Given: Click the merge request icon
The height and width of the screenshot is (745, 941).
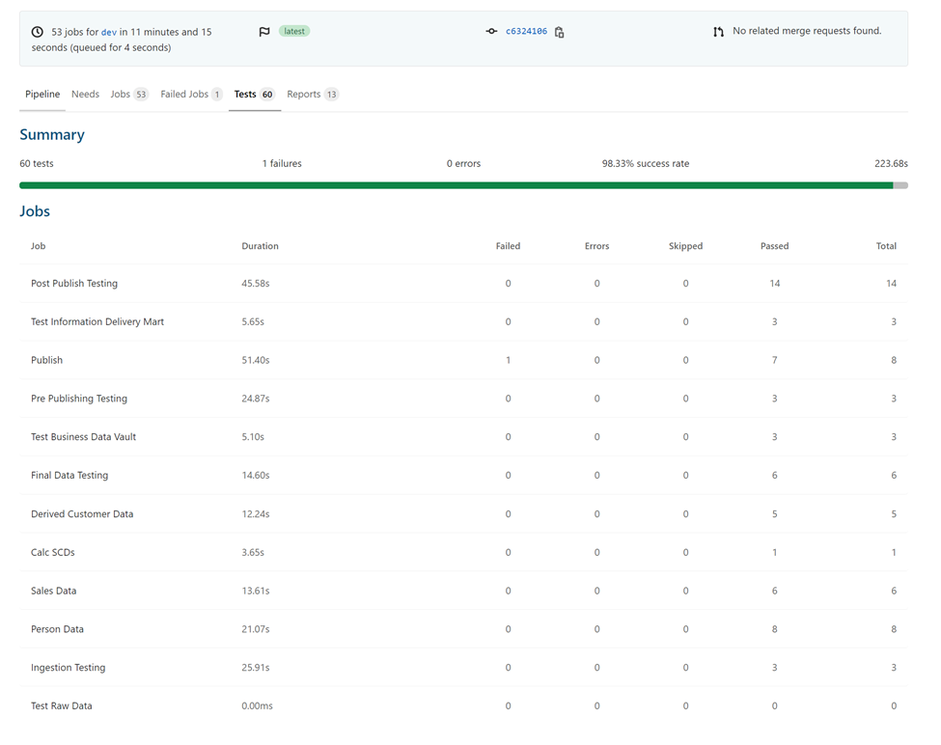Looking at the screenshot, I should pos(718,32).
